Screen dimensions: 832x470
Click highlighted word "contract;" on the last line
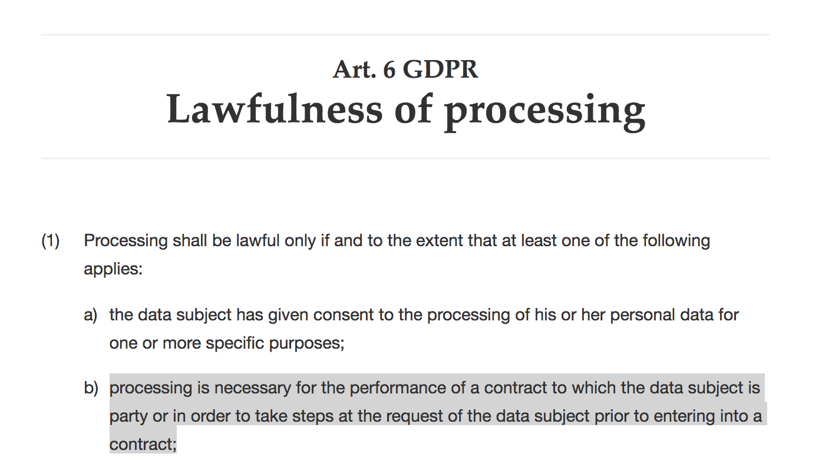(143, 444)
